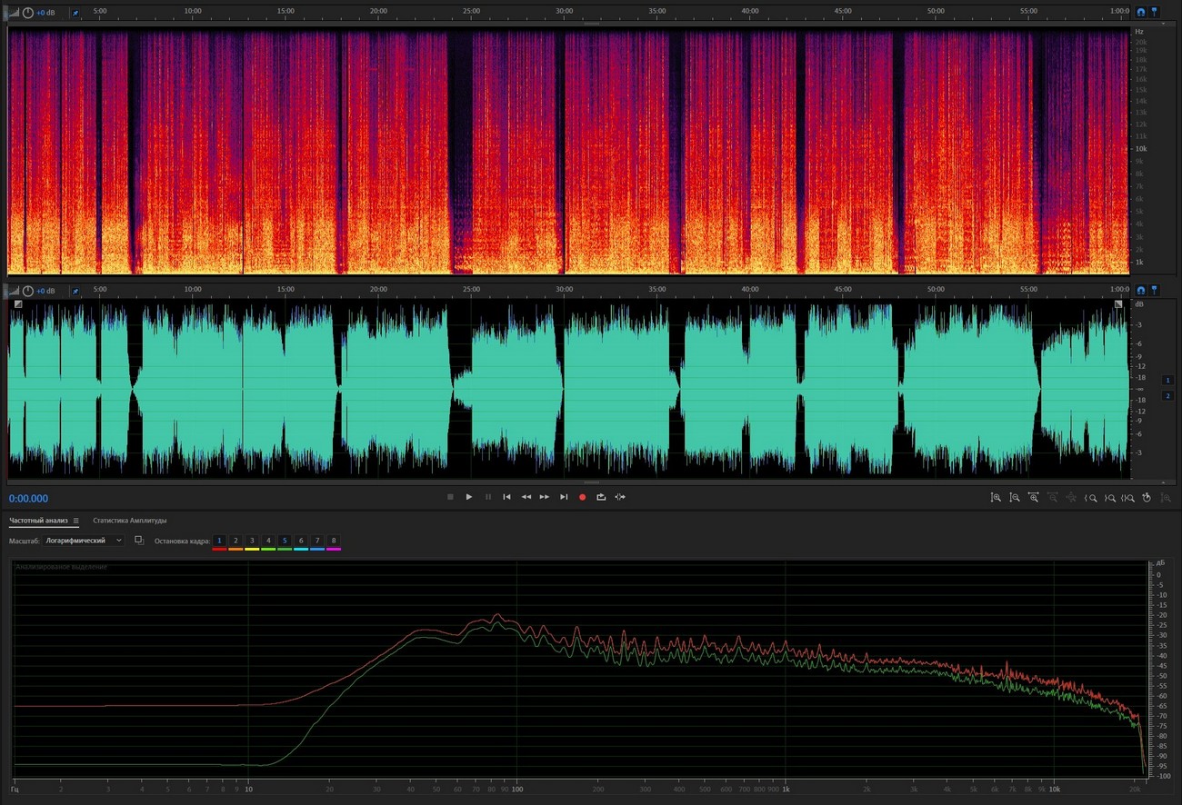This screenshot has width=1182, height=805.
Task: Click Zoom In Amplitude icon
Action: (996, 498)
